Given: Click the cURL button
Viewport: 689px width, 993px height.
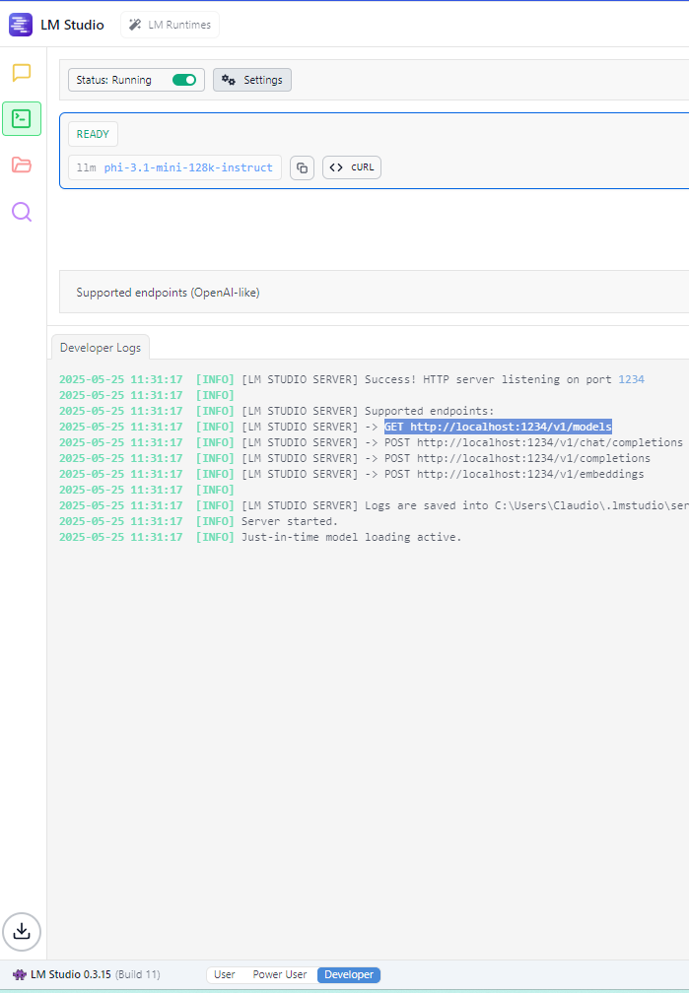Looking at the screenshot, I should click(x=352, y=167).
